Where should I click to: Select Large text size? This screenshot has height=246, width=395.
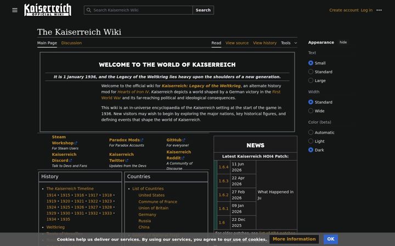[x=311, y=80]
